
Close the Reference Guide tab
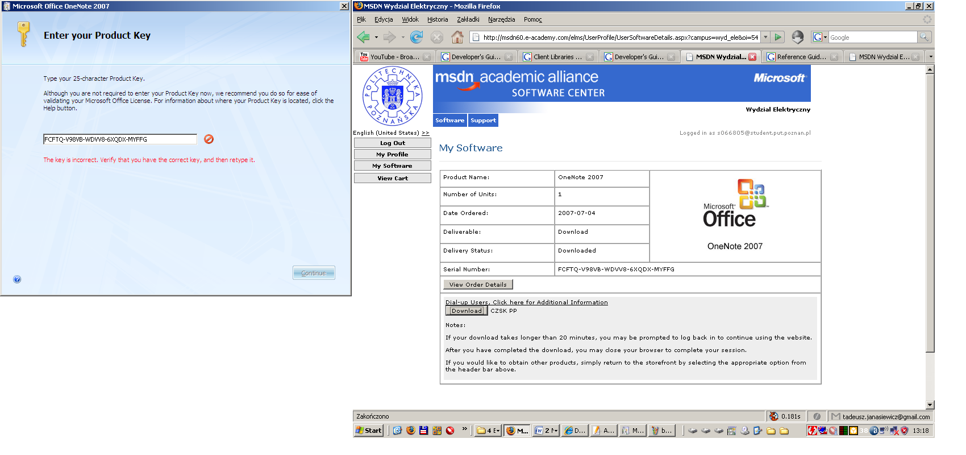point(834,57)
